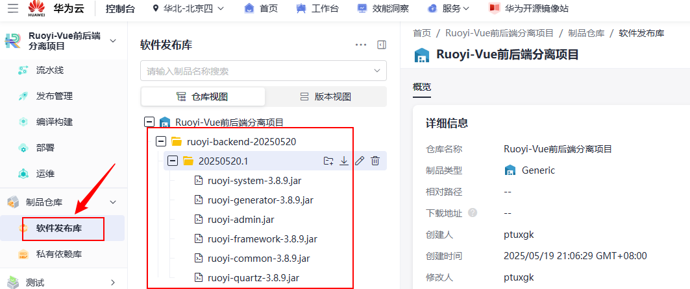The image size is (690, 289).
Task: Click the 运维 operations icon
Action: 23,174
